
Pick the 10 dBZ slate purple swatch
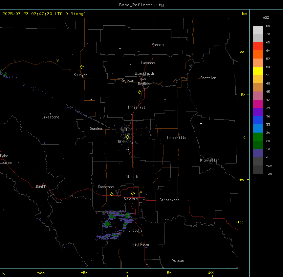(258, 153)
